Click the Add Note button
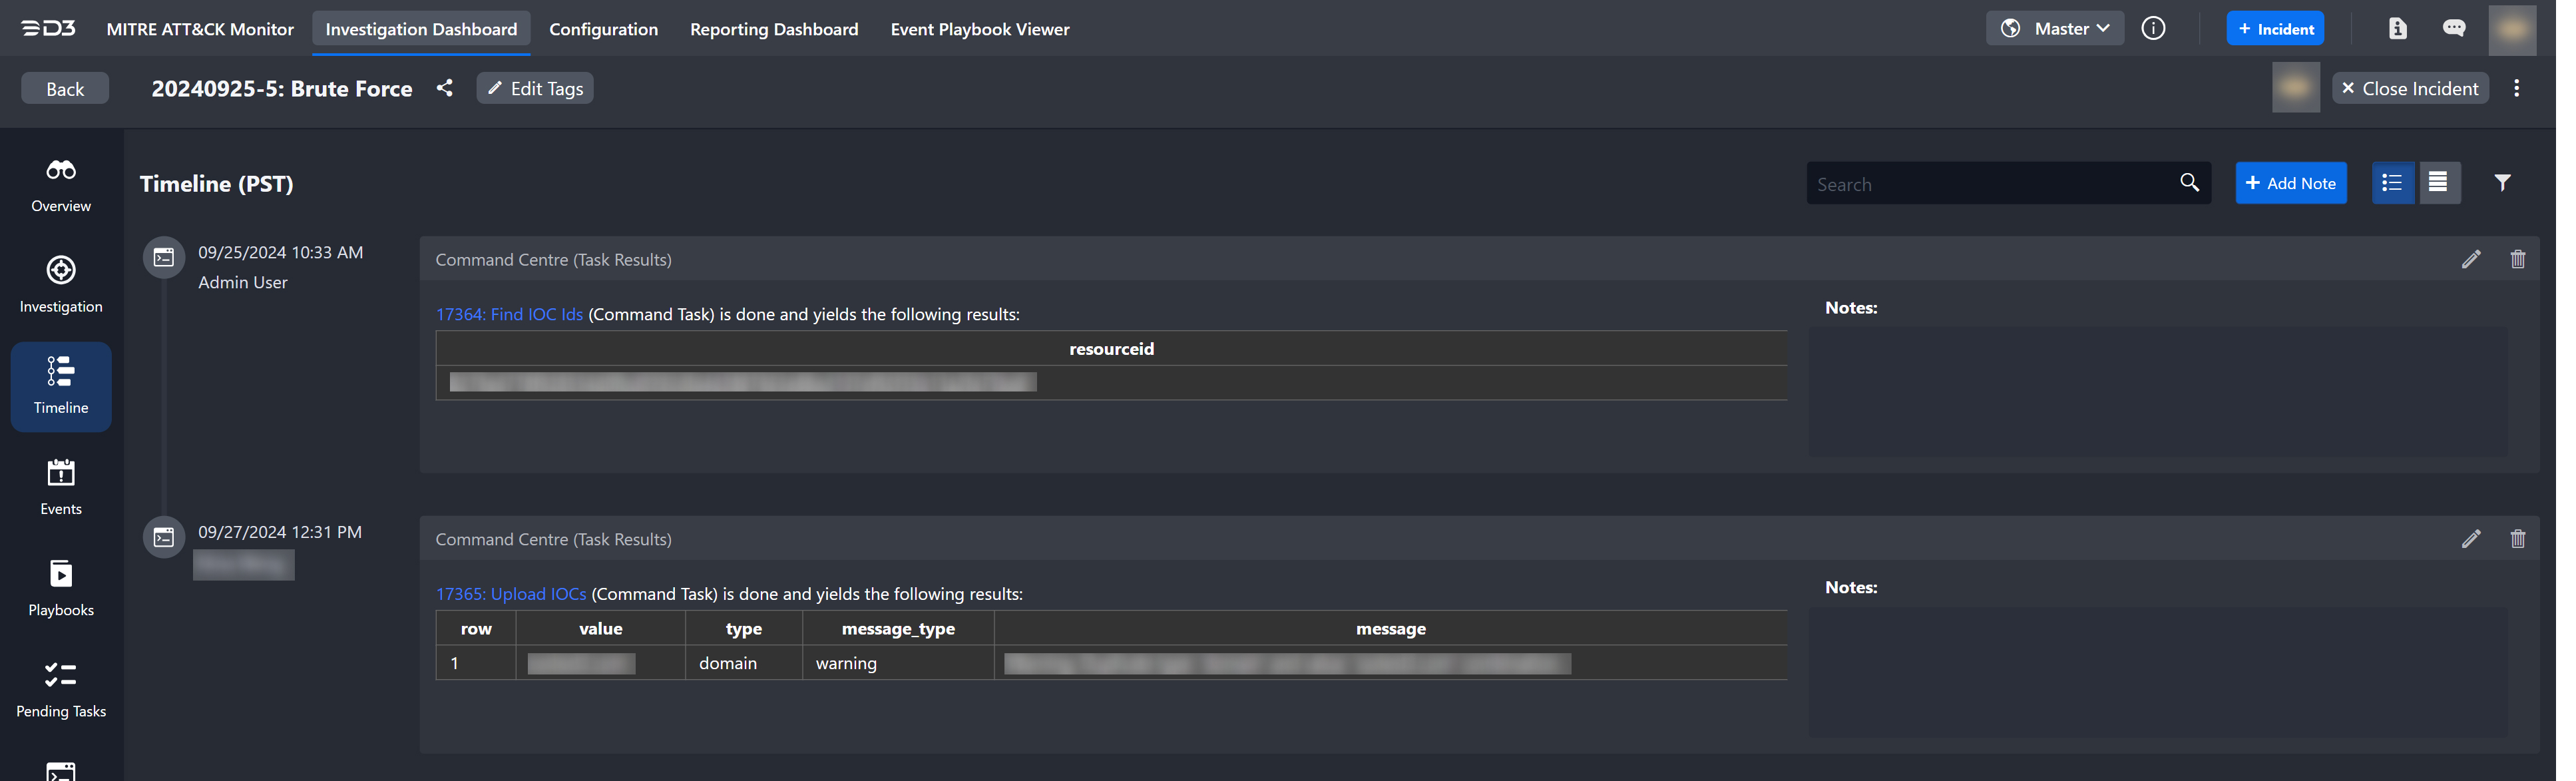The height and width of the screenshot is (781, 2576). [2290, 183]
